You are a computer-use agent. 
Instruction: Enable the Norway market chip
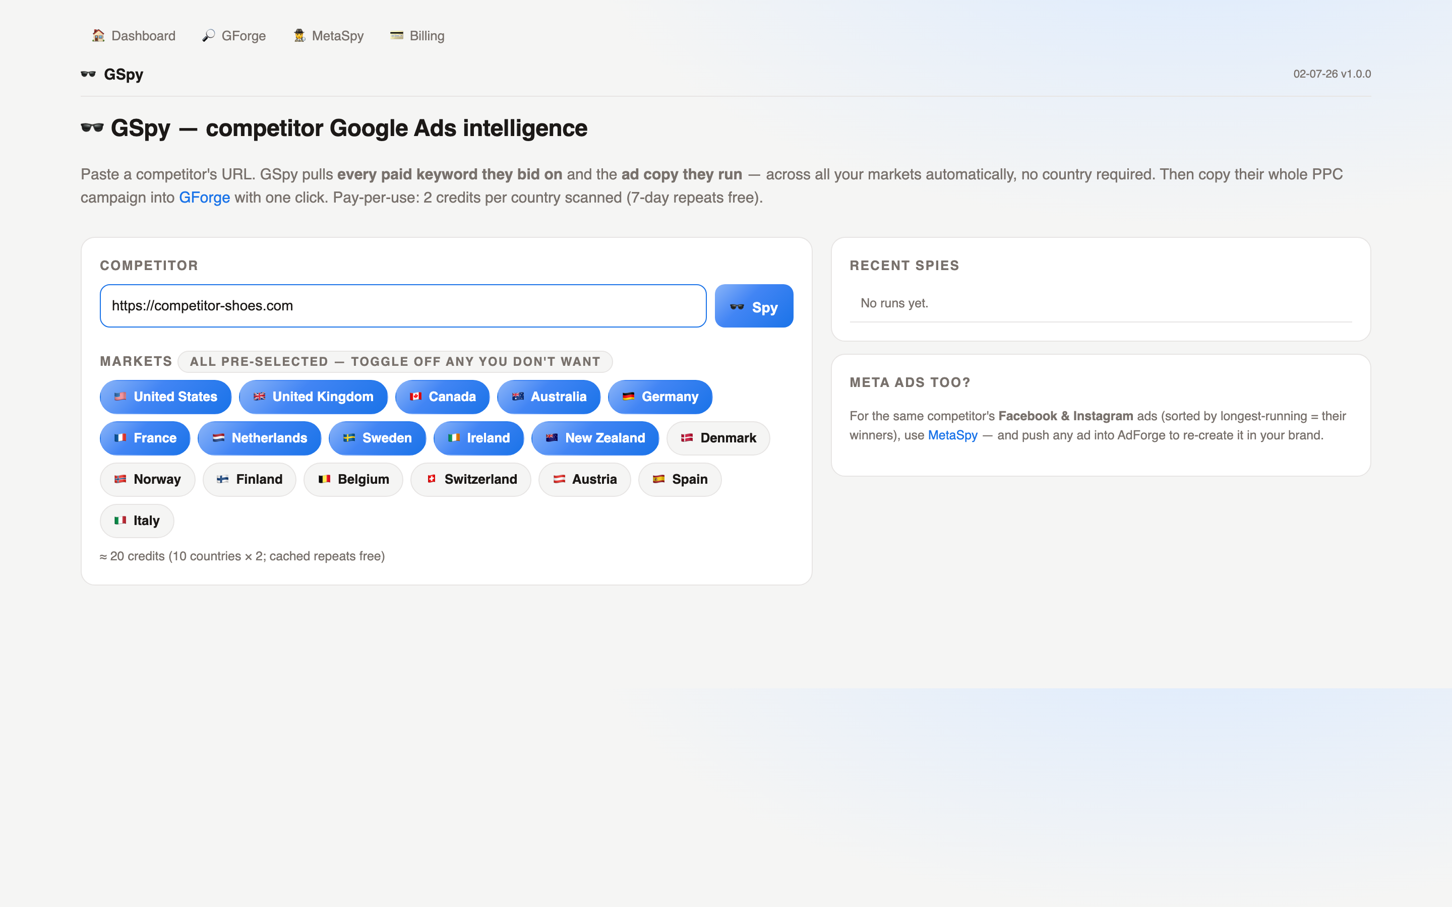tap(148, 479)
